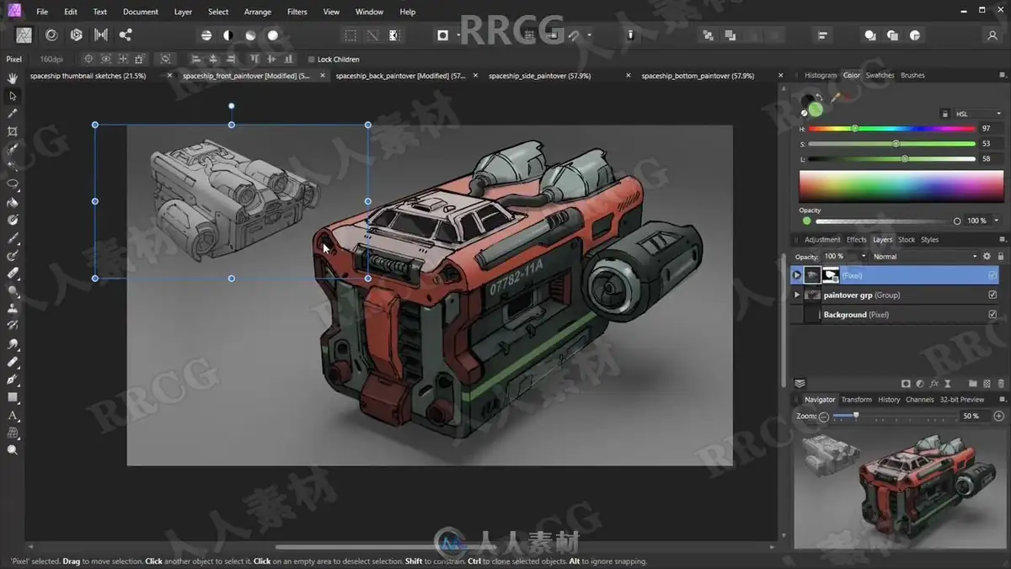Switch to the Swatches panel tab
Screen dimensions: 1011x569
pyautogui.click(x=880, y=75)
